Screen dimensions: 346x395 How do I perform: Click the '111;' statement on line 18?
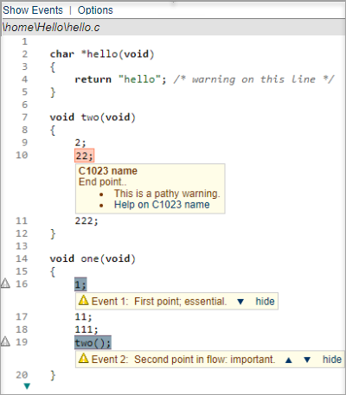coord(86,329)
